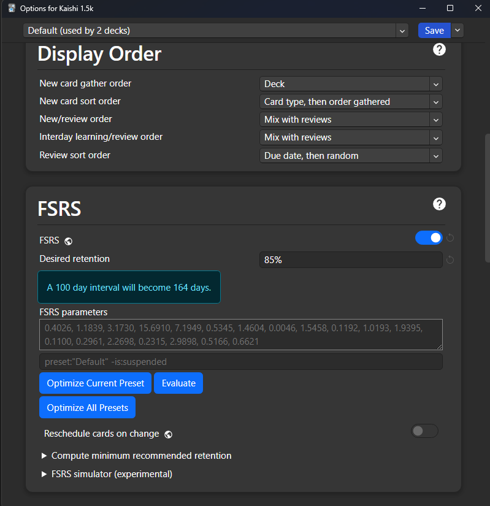The height and width of the screenshot is (506, 490).
Task: Open New/review order dropdown
Action: tap(351, 120)
